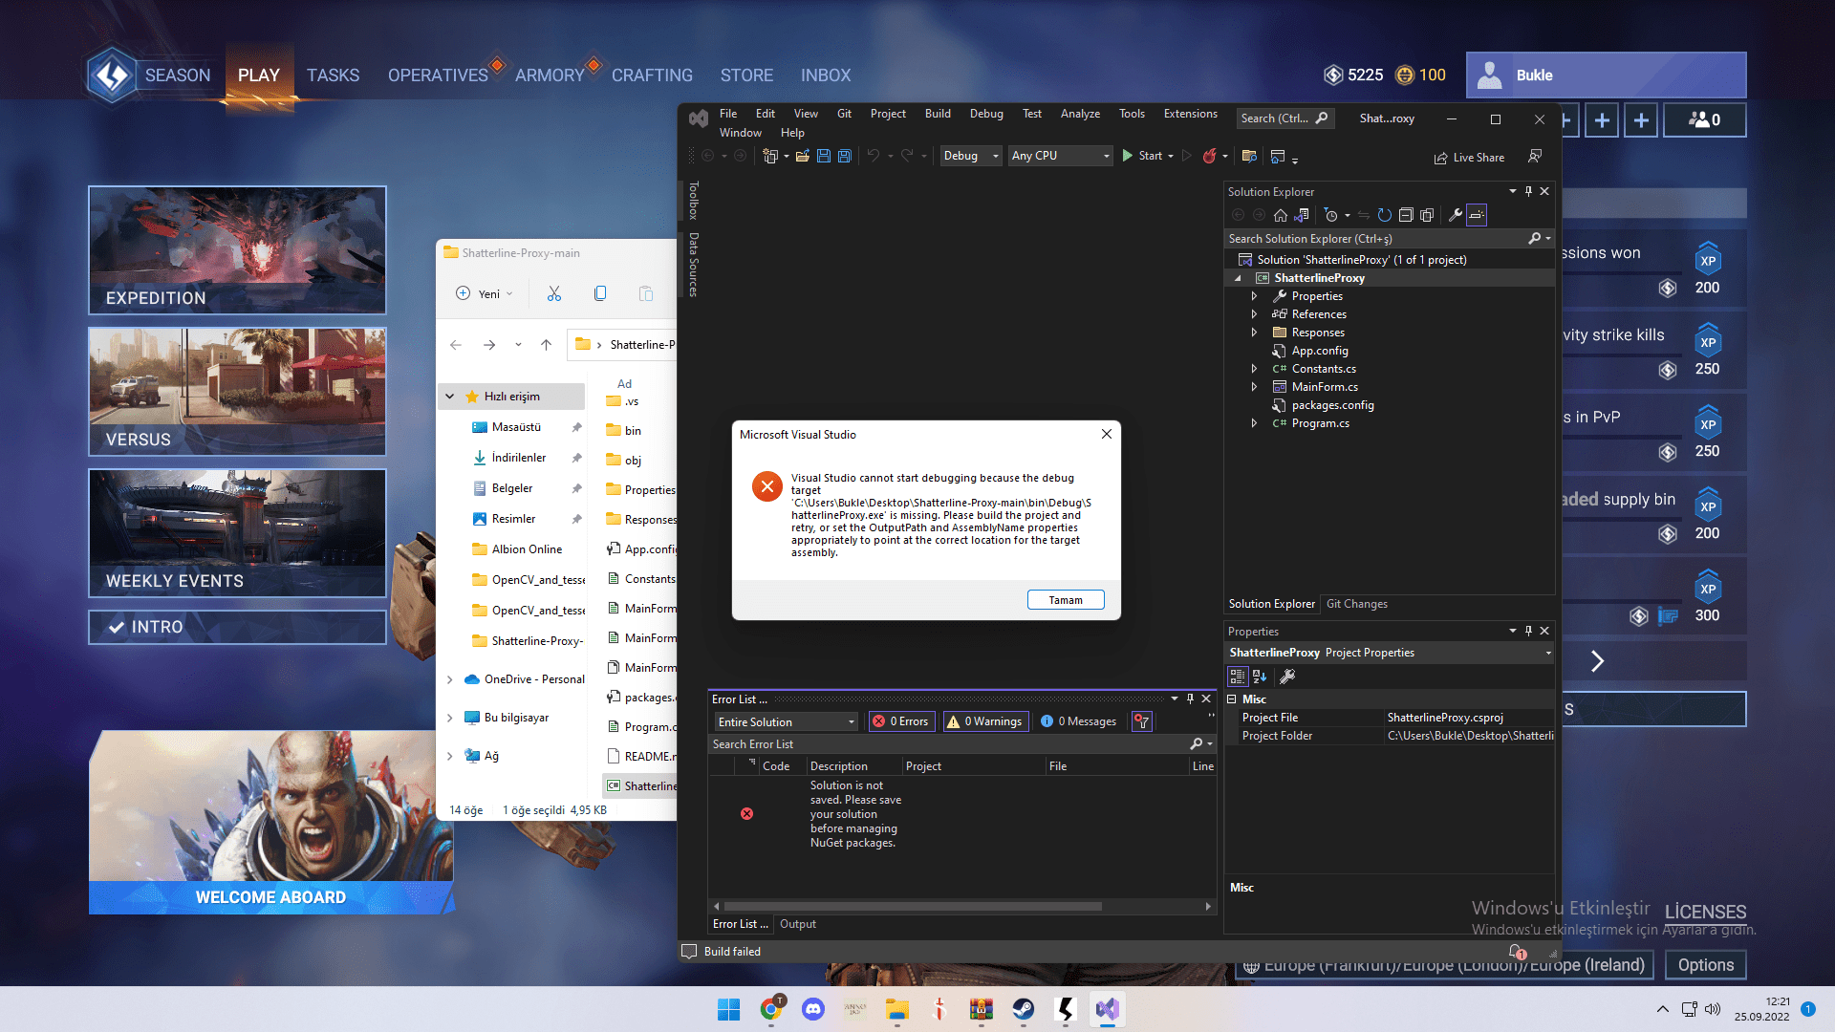This screenshot has height=1032, width=1835.
Task: Click the Discord icon on the taskbar
Action: [x=813, y=1009]
